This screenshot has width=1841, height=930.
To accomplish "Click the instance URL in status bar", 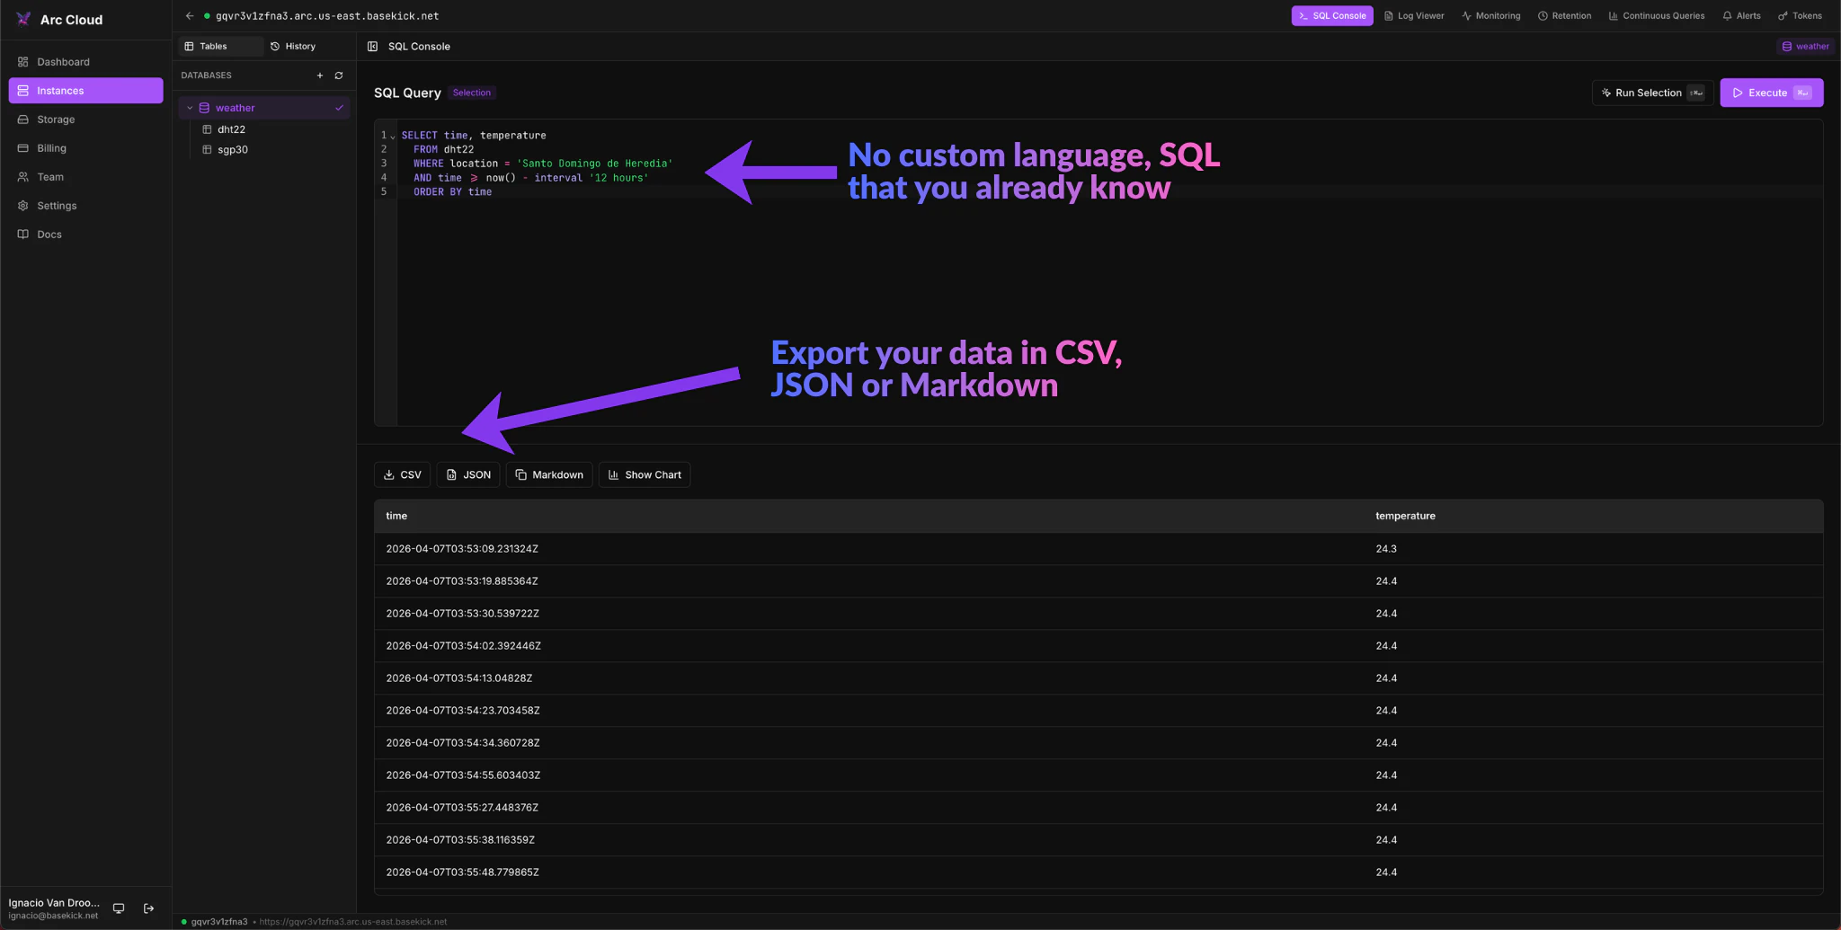I will [x=353, y=922].
